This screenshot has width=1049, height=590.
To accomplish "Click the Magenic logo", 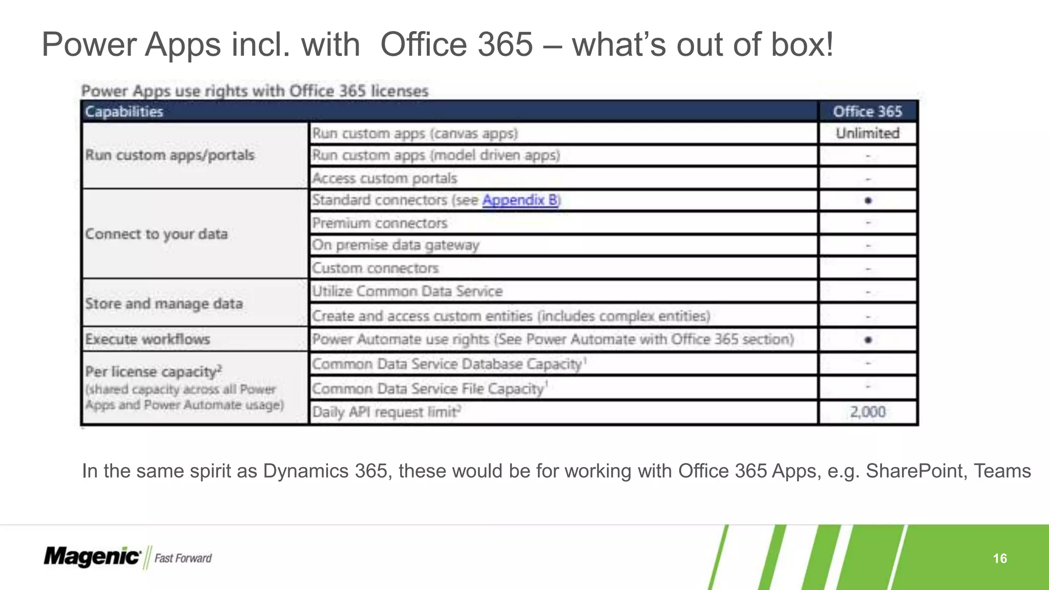I will pyautogui.click(x=93, y=556).
